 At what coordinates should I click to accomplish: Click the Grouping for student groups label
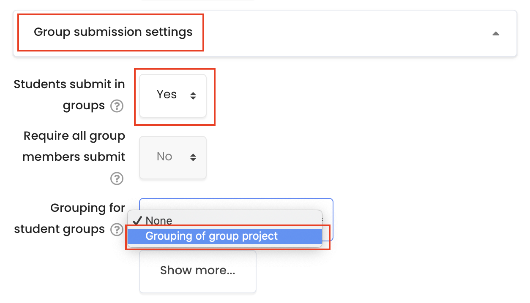70,219
